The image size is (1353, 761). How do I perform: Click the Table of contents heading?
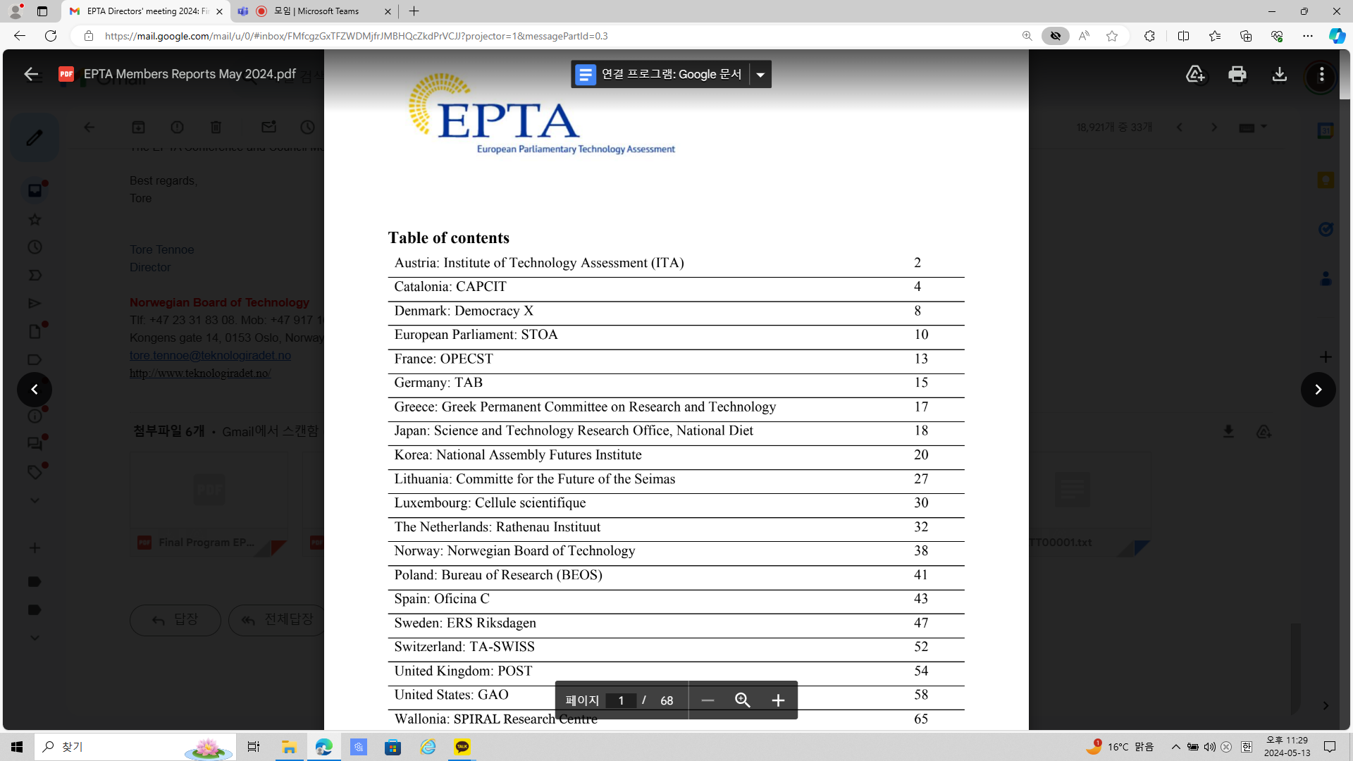pyautogui.click(x=448, y=238)
